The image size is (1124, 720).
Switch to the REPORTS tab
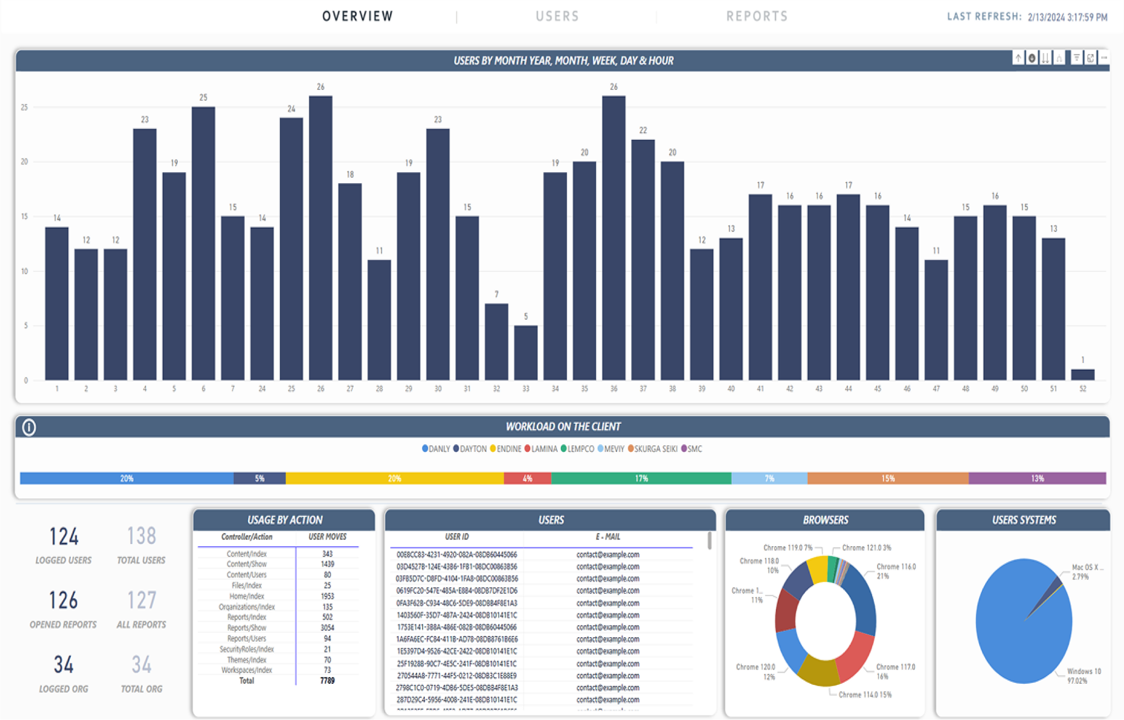[x=757, y=16]
